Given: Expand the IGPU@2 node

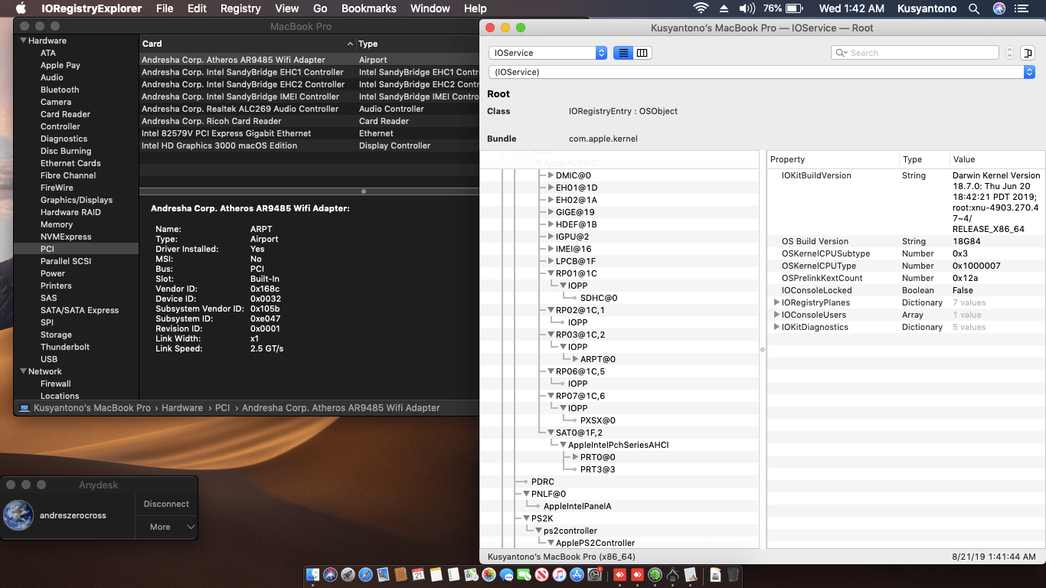Looking at the screenshot, I should point(551,237).
